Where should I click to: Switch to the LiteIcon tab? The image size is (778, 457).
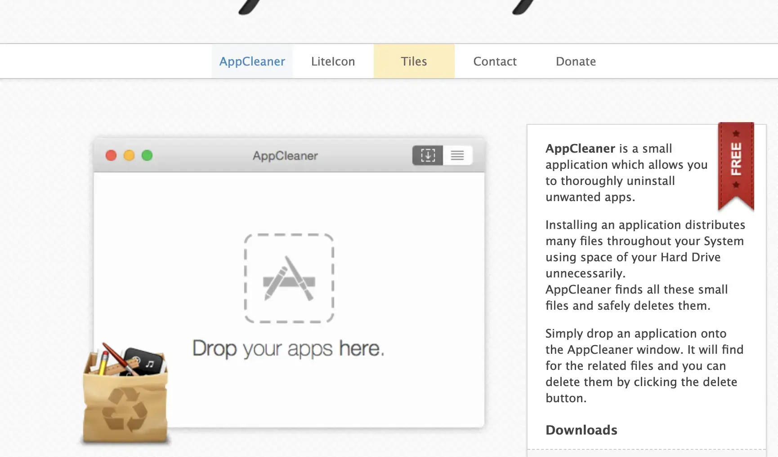pyautogui.click(x=333, y=62)
